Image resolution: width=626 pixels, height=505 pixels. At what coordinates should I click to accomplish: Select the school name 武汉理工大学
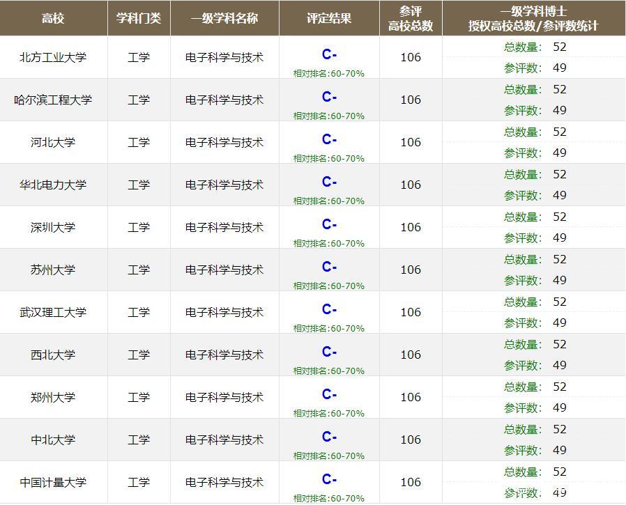pos(53,312)
